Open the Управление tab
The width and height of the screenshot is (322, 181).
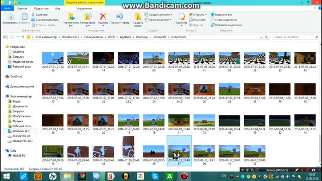pos(84,9)
